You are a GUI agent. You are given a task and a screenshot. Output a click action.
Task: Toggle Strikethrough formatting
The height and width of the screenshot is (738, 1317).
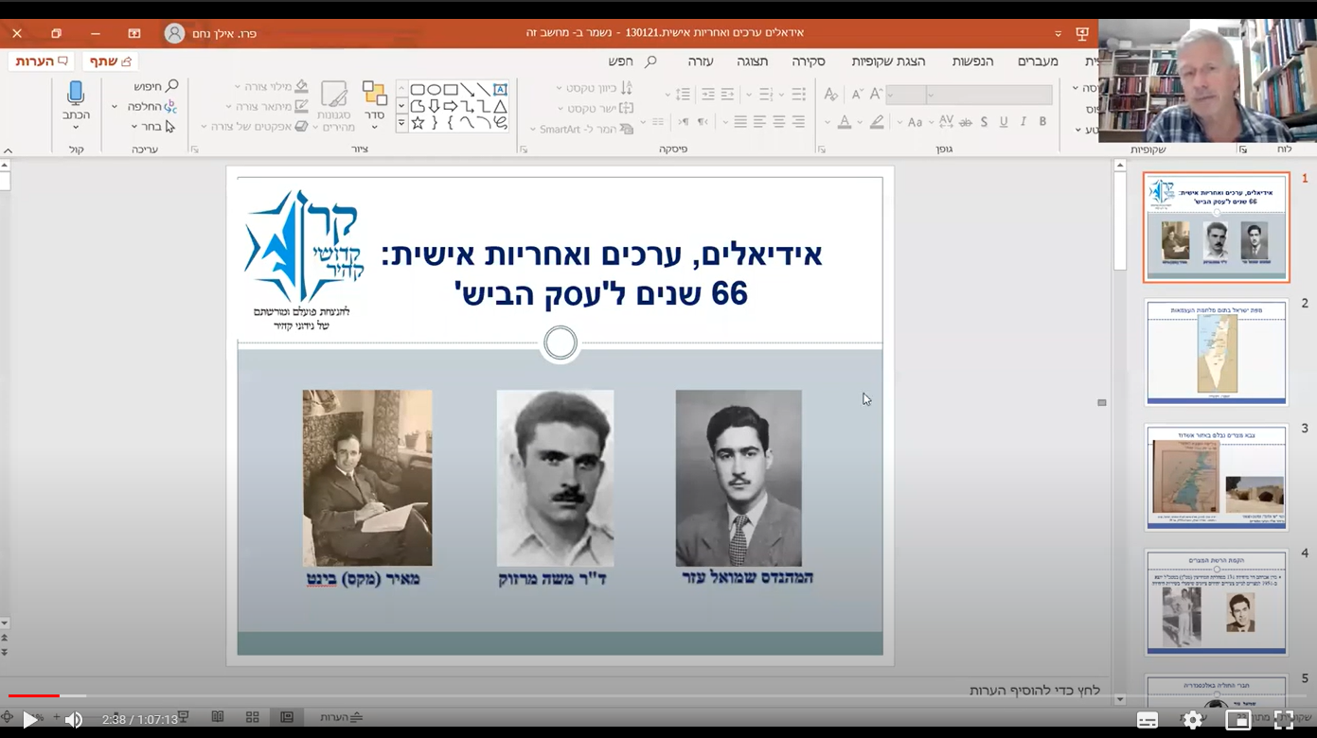pyautogui.click(x=966, y=122)
